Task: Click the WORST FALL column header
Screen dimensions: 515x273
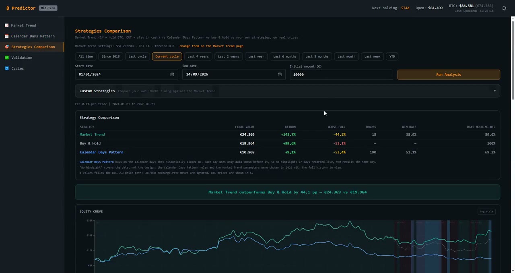Action: click(336, 127)
